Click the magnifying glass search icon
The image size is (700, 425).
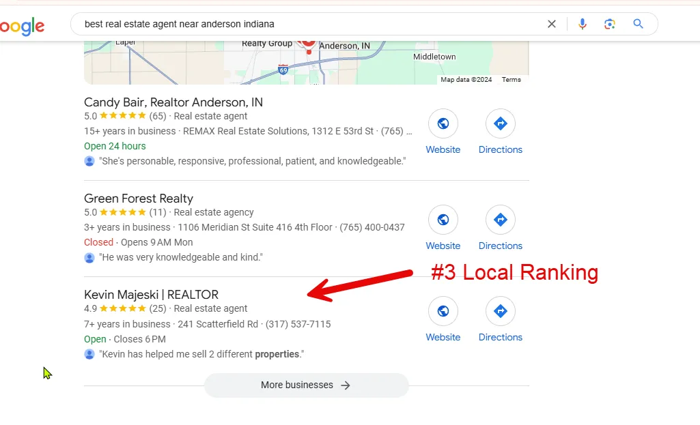(639, 24)
